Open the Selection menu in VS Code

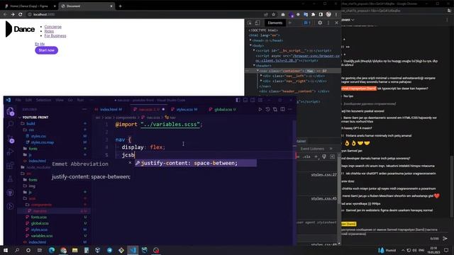[43, 100]
